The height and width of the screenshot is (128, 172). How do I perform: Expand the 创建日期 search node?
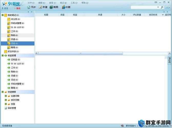click(6, 96)
